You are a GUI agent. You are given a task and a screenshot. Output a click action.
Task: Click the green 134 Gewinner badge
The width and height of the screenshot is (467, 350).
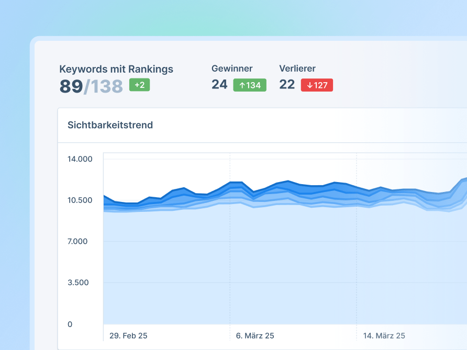click(x=250, y=85)
